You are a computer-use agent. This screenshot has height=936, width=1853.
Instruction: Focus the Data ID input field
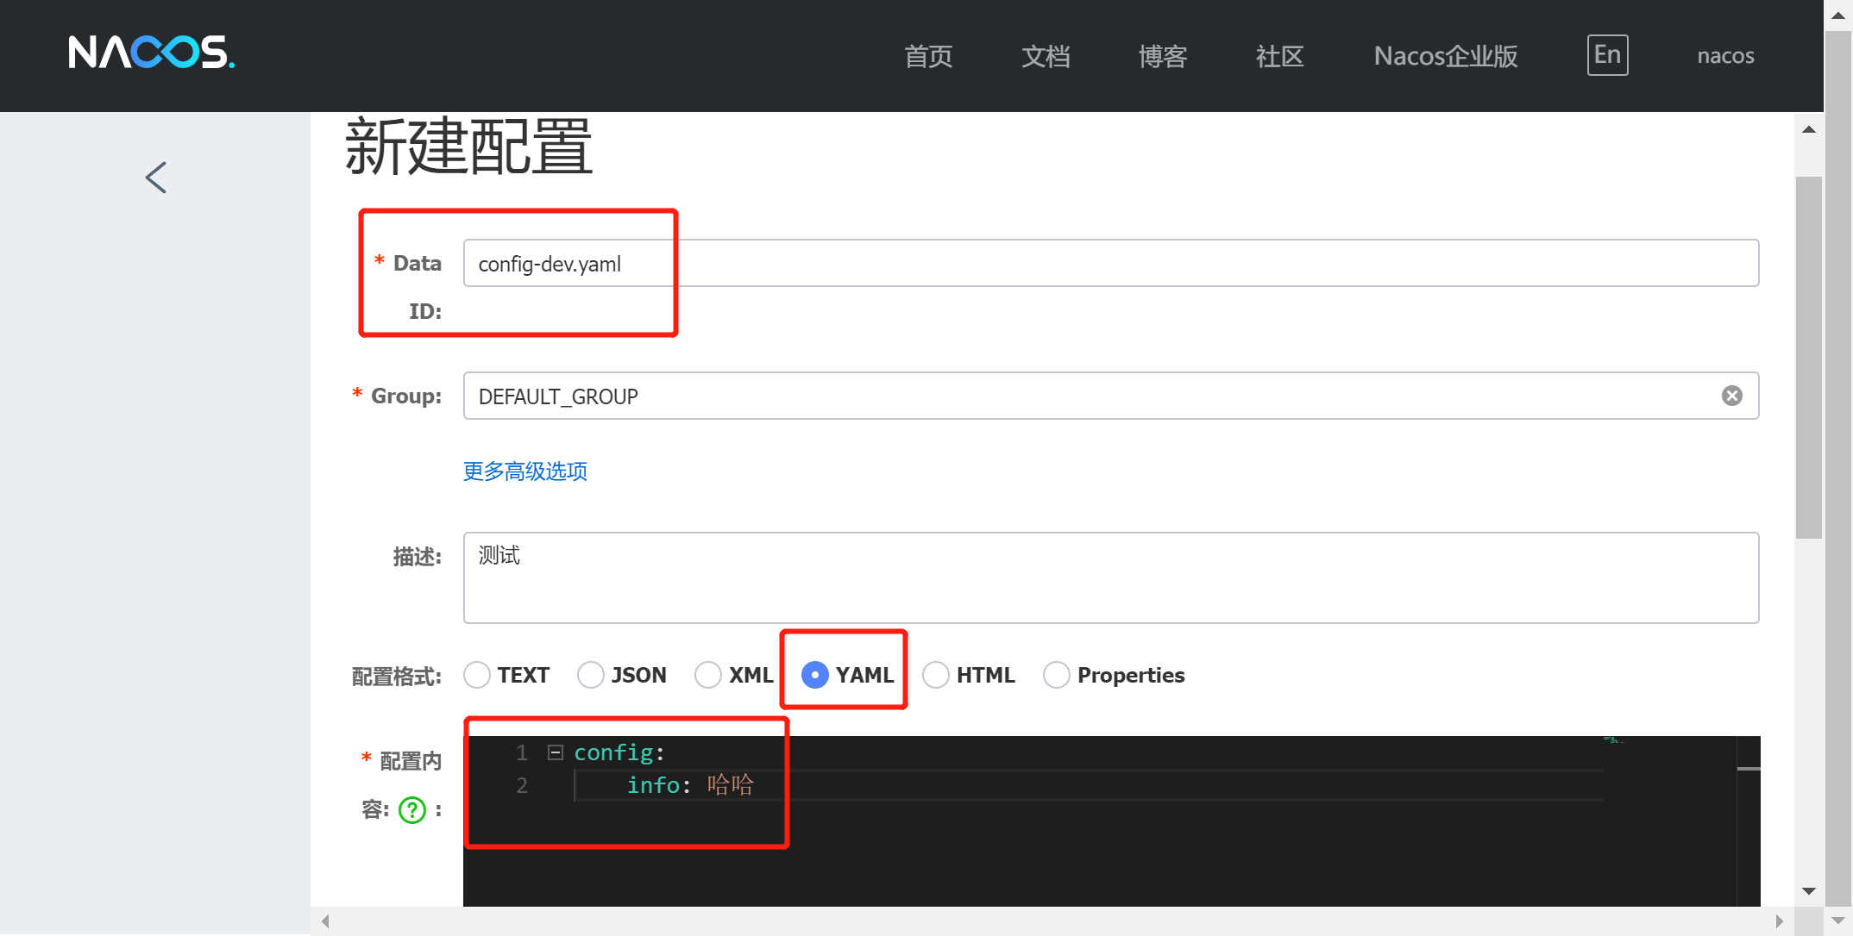click(x=1111, y=263)
